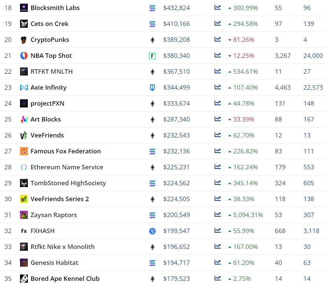Open the CryptoPunks sales chart icon
This screenshot has height=286, width=326.
pos(217,39)
